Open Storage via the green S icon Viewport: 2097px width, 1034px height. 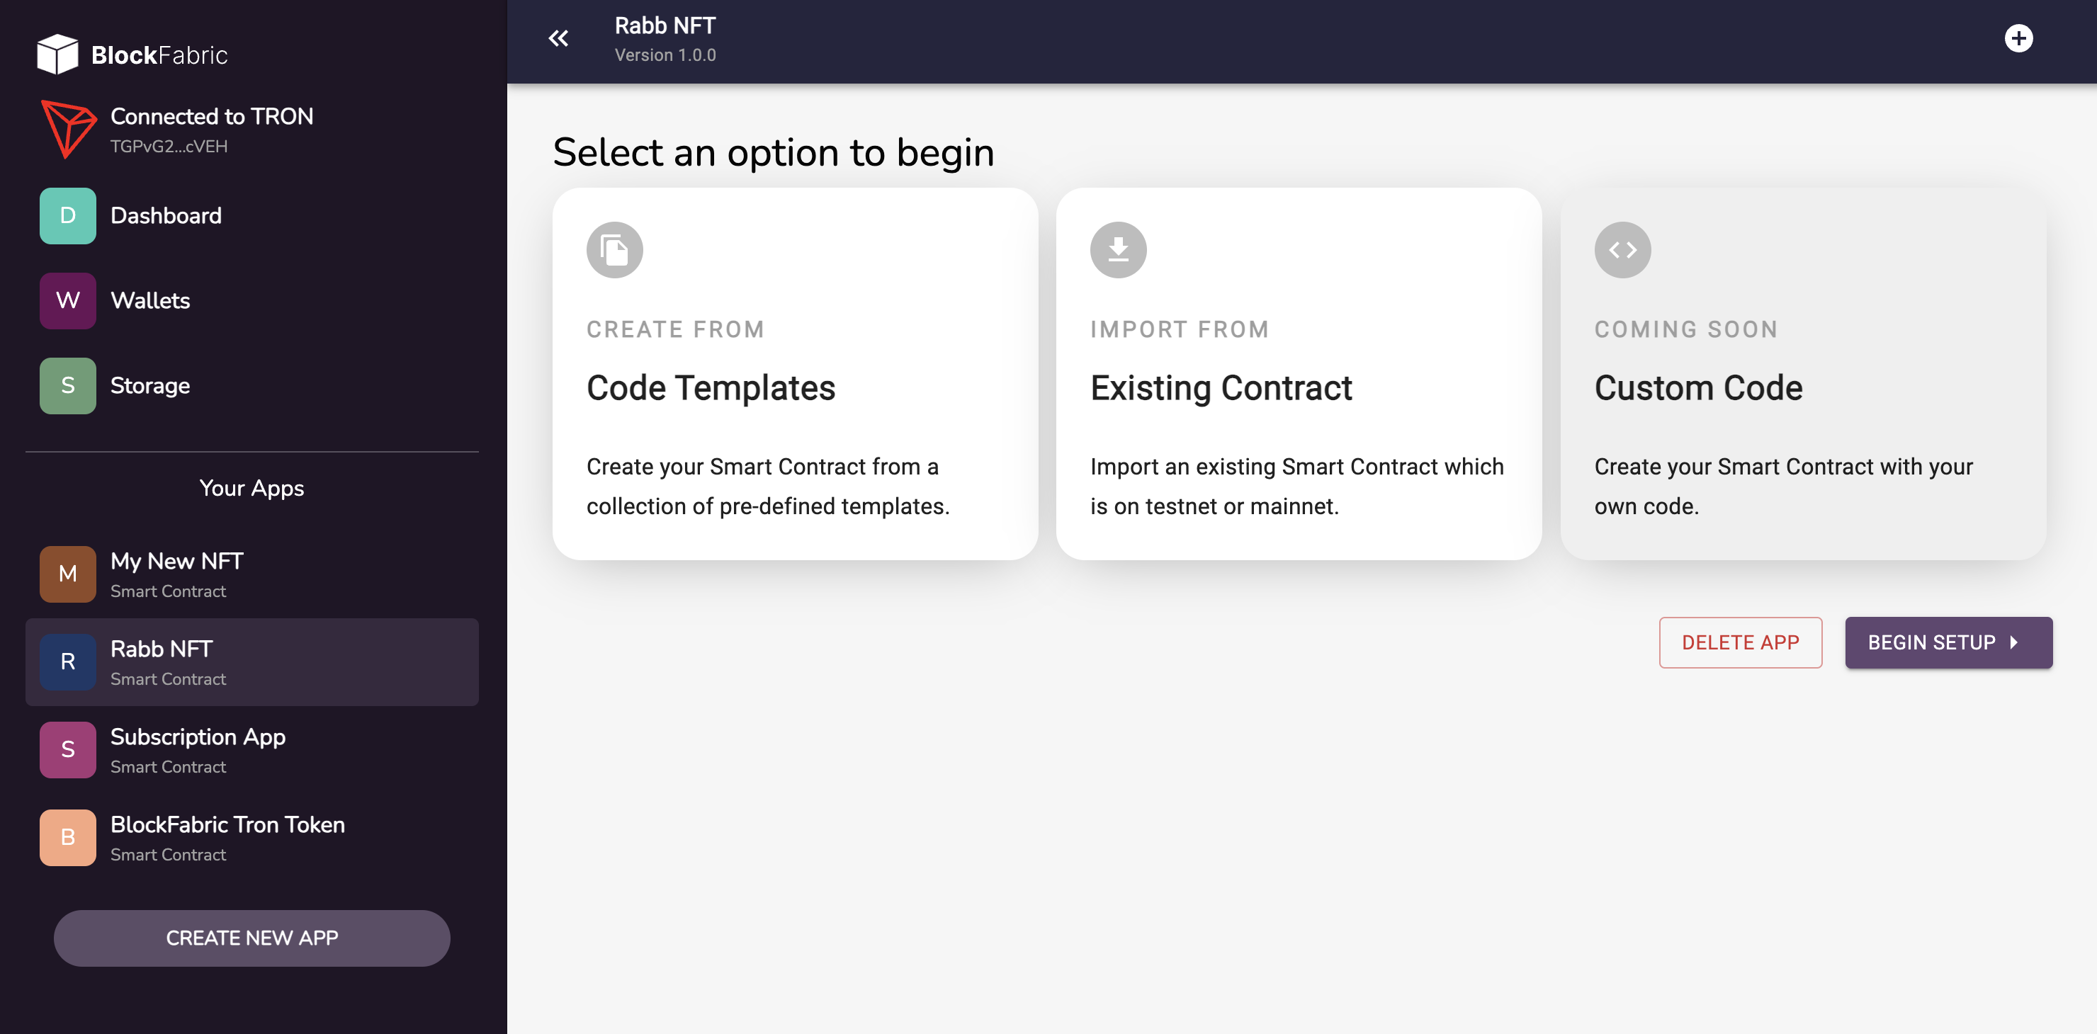(x=67, y=385)
